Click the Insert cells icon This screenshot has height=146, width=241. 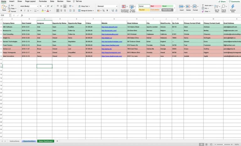click(181, 7)
